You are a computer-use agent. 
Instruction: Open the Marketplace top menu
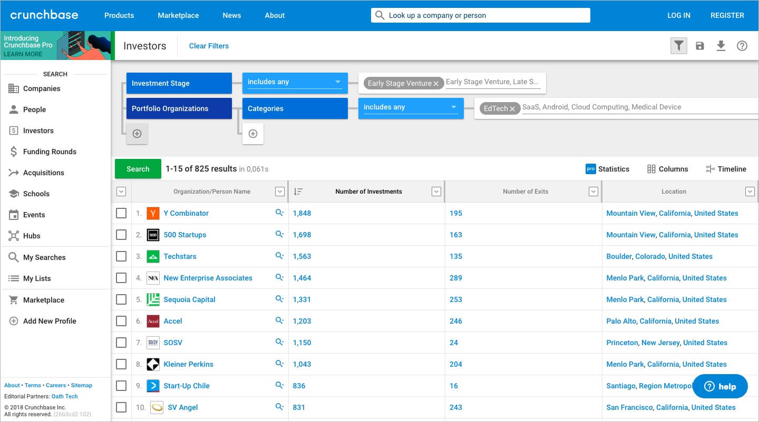tap(178, 15)
